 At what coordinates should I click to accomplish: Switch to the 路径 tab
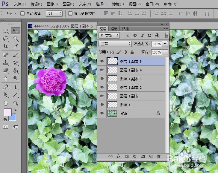pyautogui.click(x=125, y=29)
